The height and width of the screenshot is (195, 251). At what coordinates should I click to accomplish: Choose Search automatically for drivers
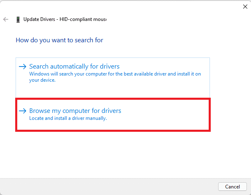tap(113, 78)
